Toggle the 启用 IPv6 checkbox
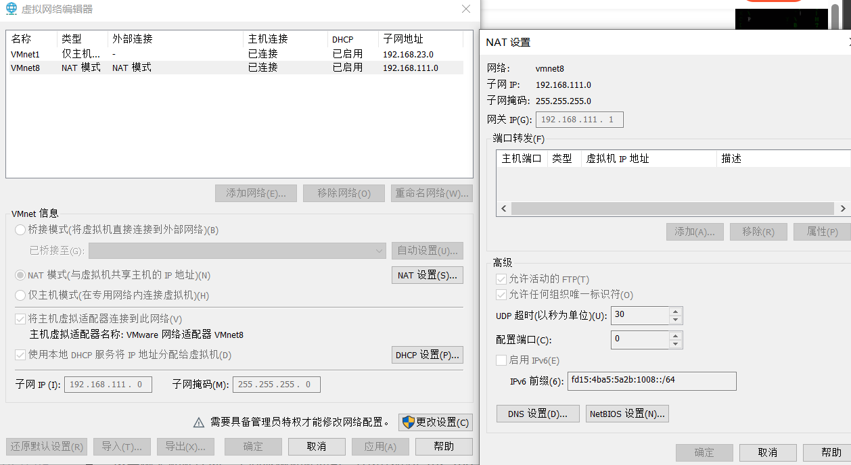 501,360
